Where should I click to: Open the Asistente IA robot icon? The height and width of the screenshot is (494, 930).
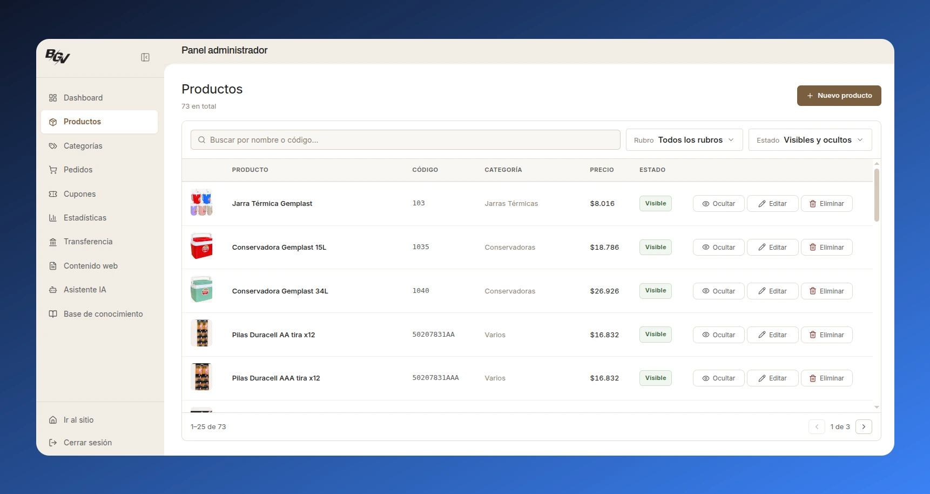(x=53, y=290)
